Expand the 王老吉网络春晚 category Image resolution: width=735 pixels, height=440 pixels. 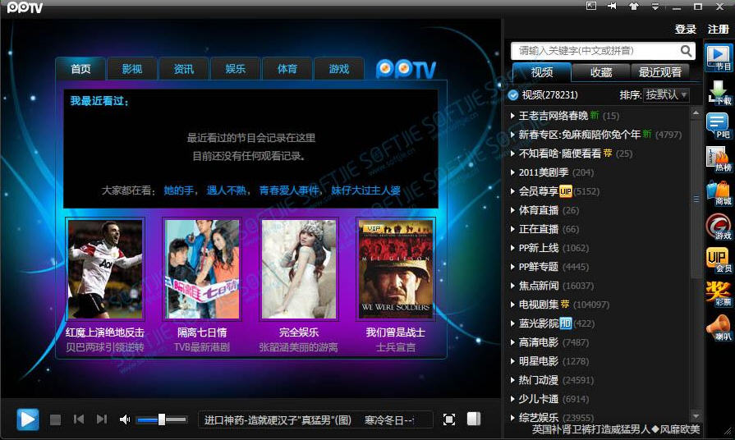512,116
